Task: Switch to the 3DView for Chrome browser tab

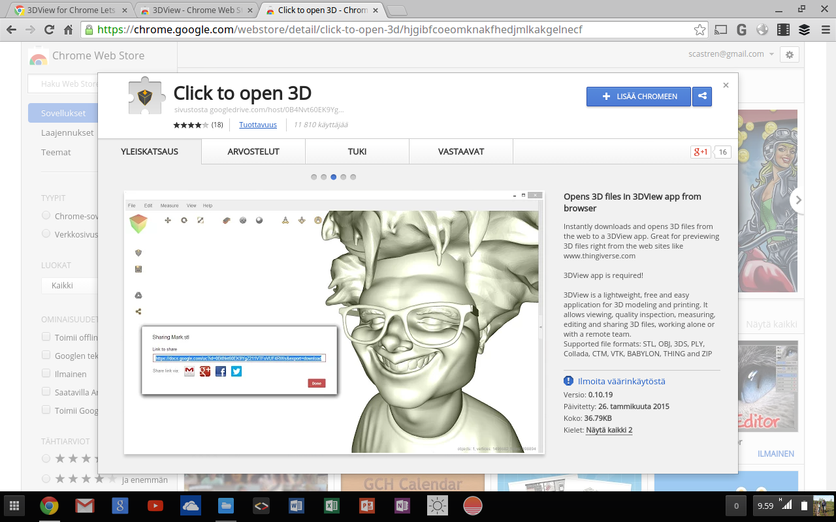Action: (x=70, y=10)
